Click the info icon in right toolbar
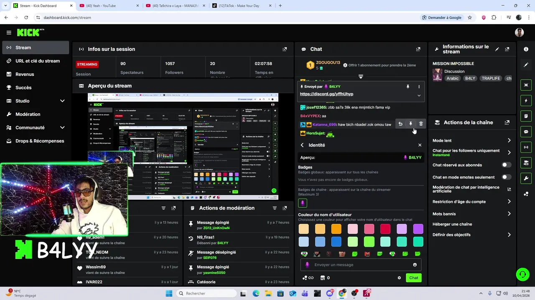Screen dimensions: 535x300 coord(526,49)
